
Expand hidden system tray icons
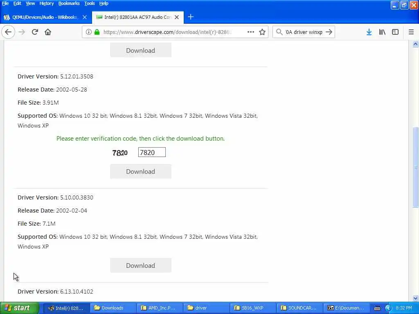tap(388, 308)
